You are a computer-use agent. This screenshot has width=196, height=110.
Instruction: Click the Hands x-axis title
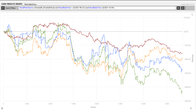(x=93, y=107)
